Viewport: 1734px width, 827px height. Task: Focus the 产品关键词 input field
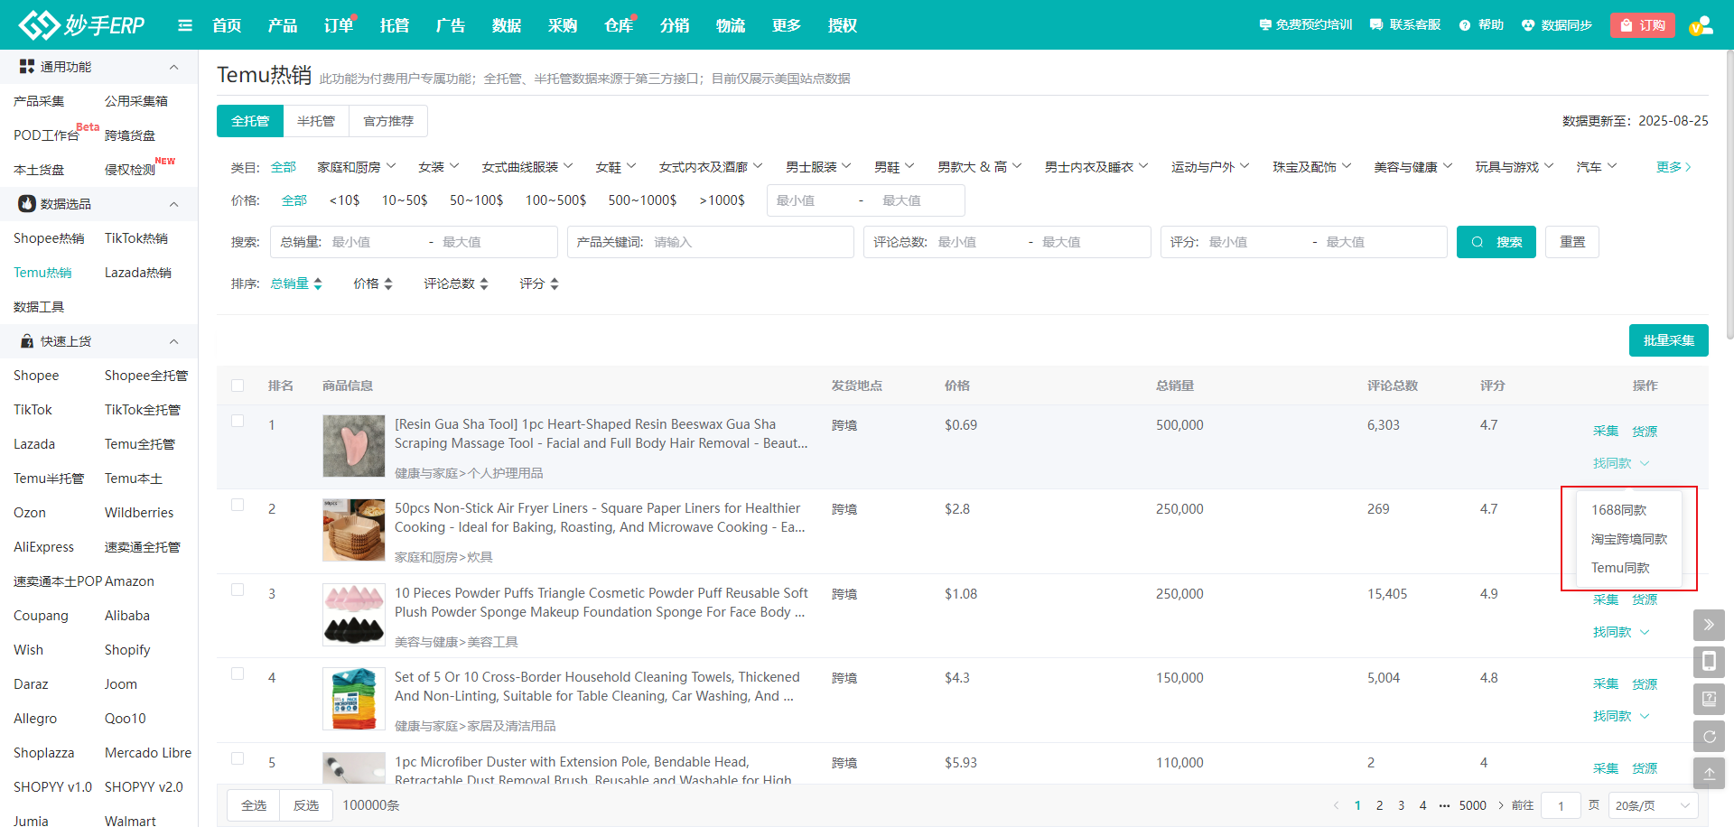pos(711,242)
